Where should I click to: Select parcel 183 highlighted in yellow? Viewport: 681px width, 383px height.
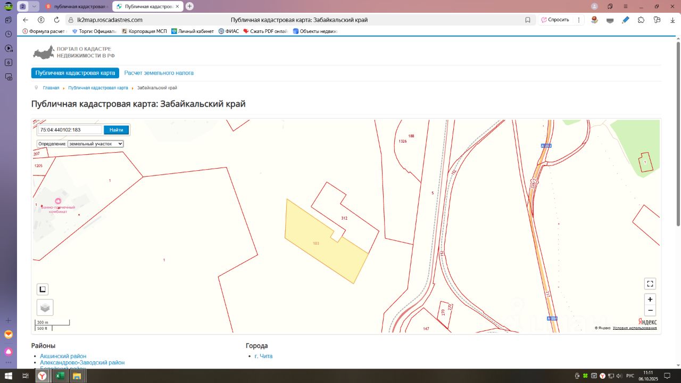click(x=317, y=243)
